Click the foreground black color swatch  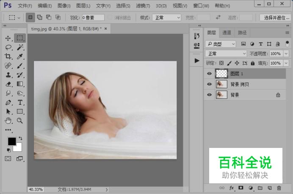pyautogui.click(x=11, y=141)
